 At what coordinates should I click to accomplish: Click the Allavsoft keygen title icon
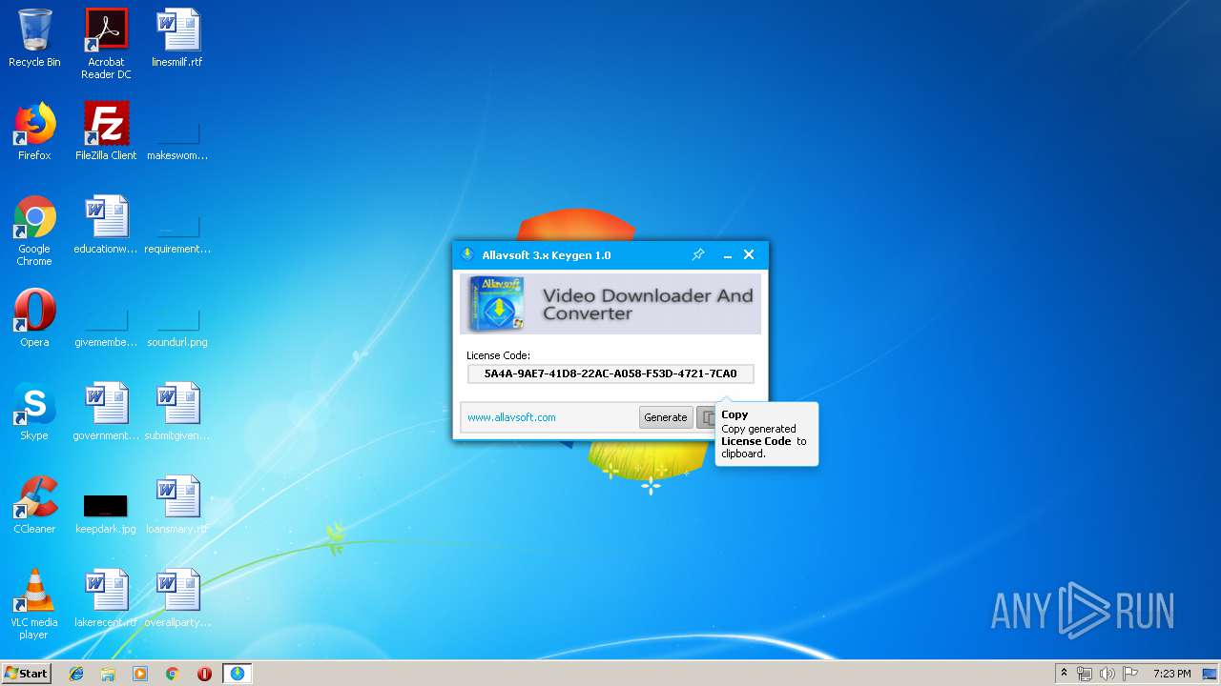tap(467, 254)
